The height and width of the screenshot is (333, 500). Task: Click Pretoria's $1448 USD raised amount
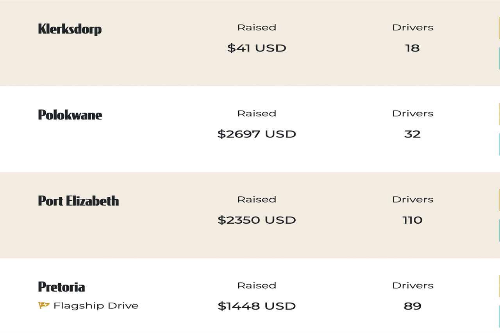click(257, 306)
